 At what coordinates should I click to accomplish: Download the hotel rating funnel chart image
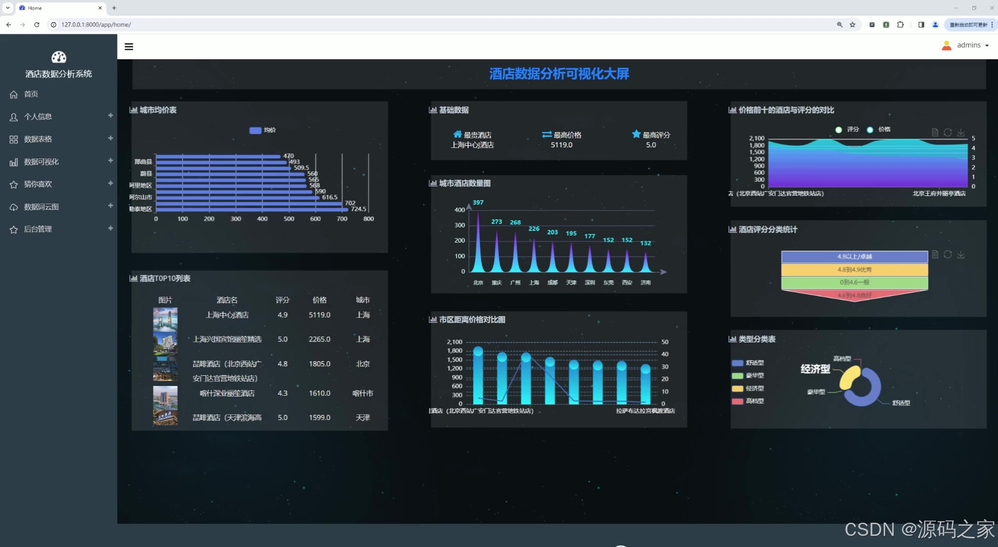click(x=961, y=255)
